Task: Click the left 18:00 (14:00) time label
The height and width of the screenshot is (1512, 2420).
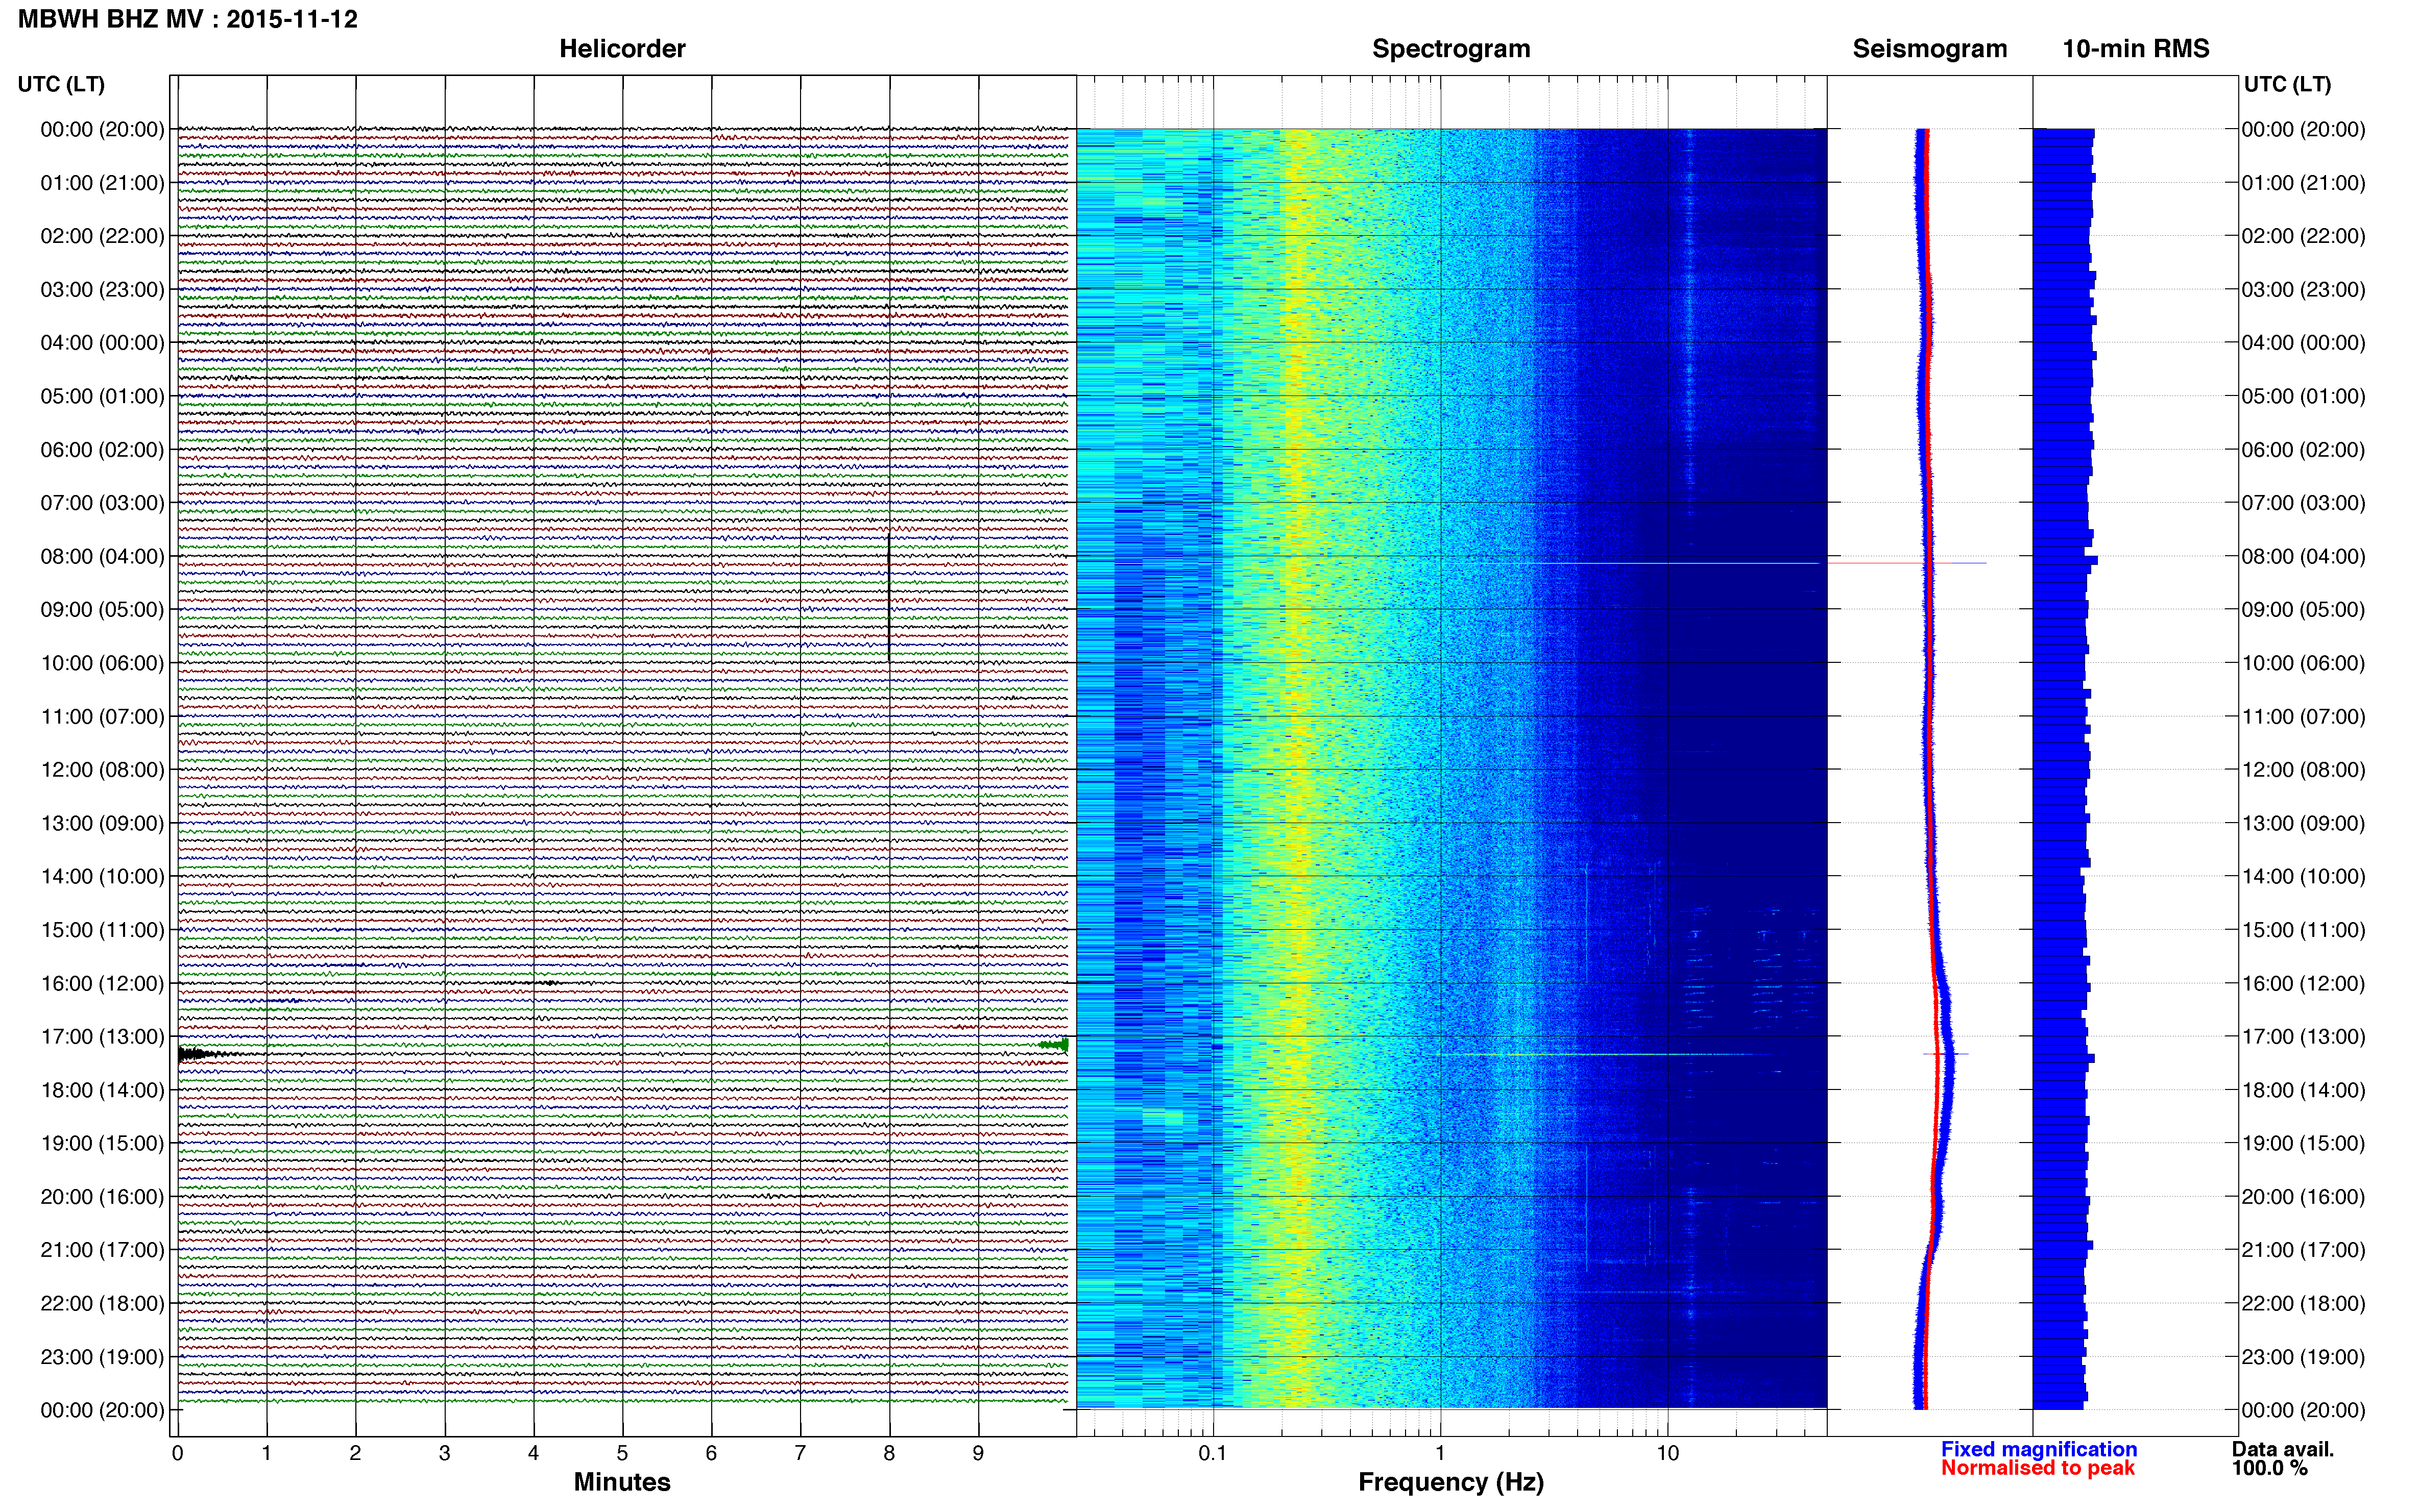Action: tap(102, 1090)
